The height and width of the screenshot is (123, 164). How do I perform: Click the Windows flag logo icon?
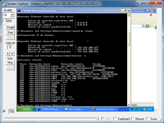click(151, 15)
